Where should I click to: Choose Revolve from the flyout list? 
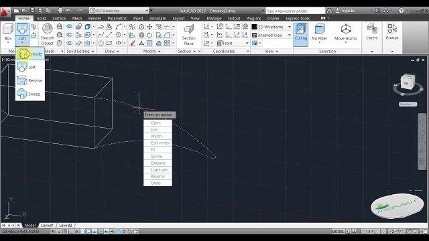point(29,80)
